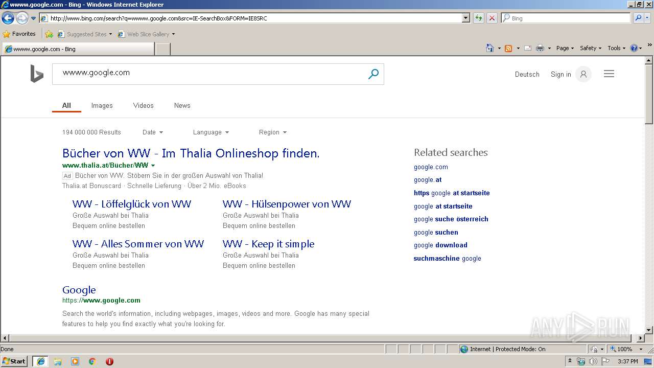Screen dimensions: 654x368
Task: Click the browser Back arrow button
Action: click(8, 18)
